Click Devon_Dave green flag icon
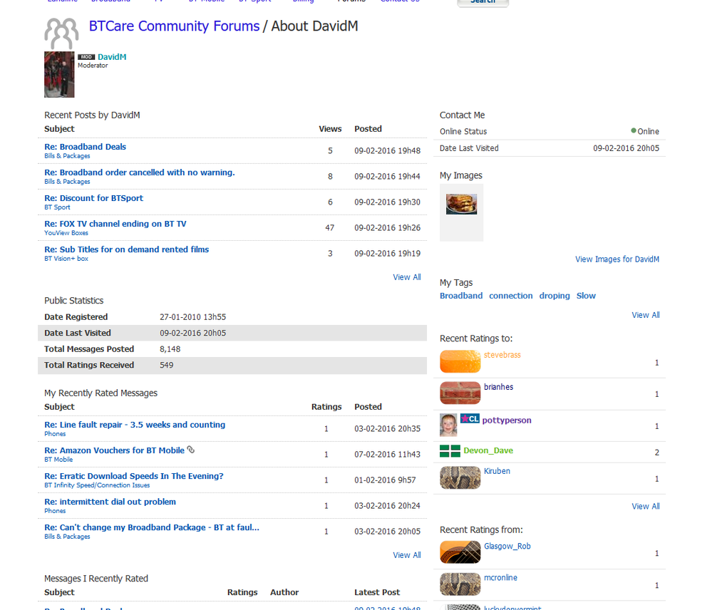Screen dimensions: 712x610 [x=450, y=450]
